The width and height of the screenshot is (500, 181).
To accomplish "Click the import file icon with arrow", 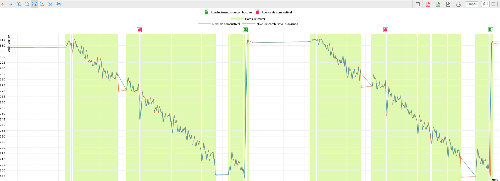I will pos(448,4).
